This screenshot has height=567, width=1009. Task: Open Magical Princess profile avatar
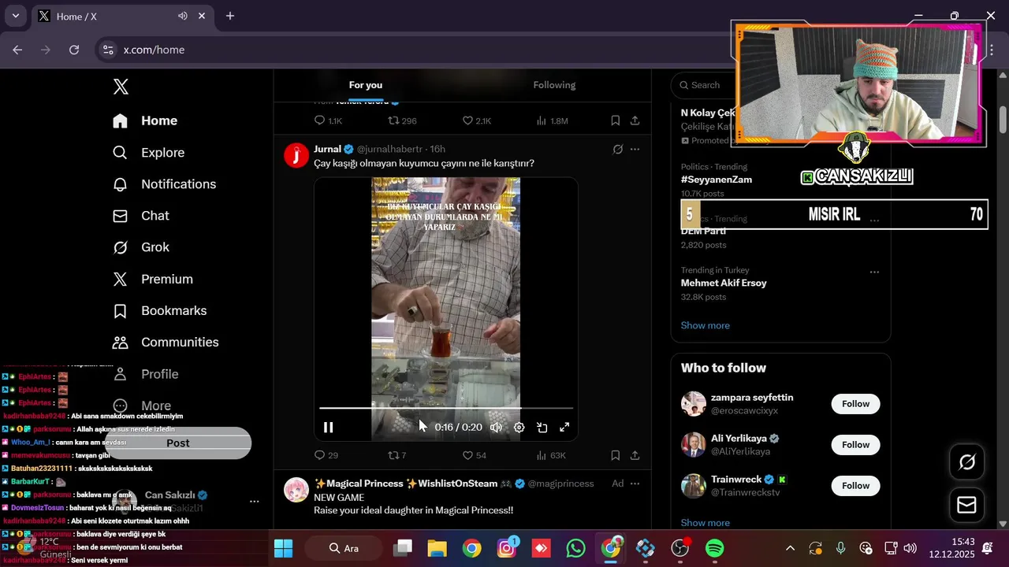click(x=296, y=490)
